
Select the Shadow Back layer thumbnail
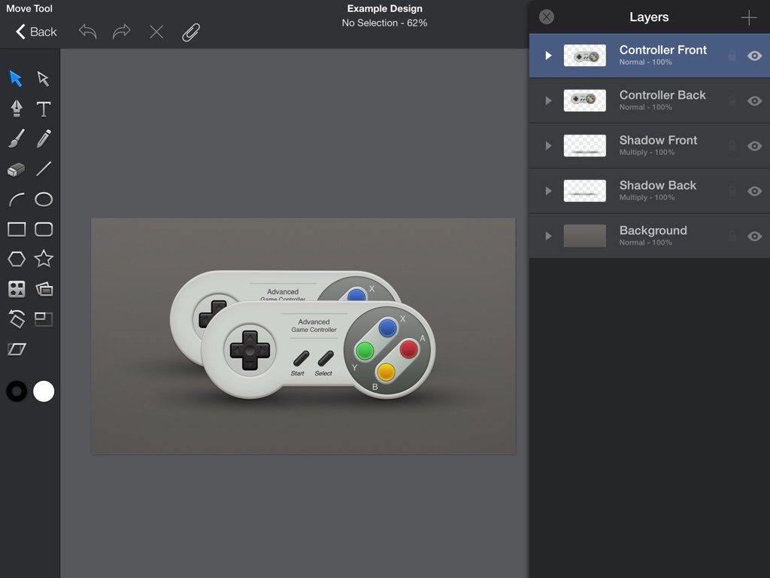click(584, 191)
